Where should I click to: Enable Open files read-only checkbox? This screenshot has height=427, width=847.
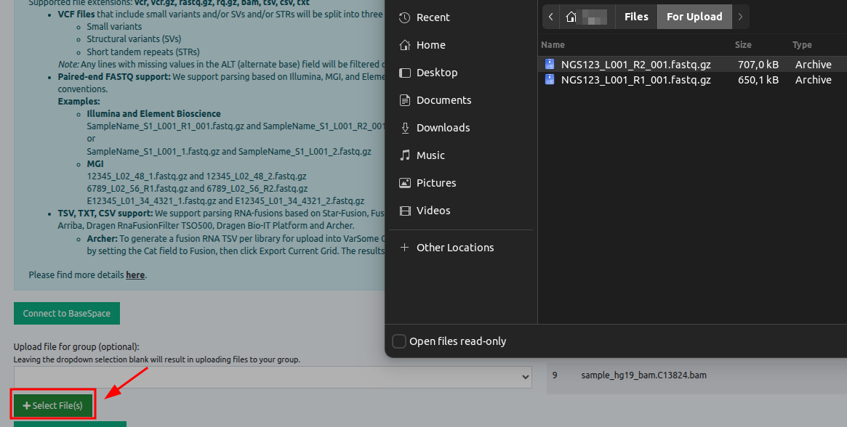[x=399, y=341]
